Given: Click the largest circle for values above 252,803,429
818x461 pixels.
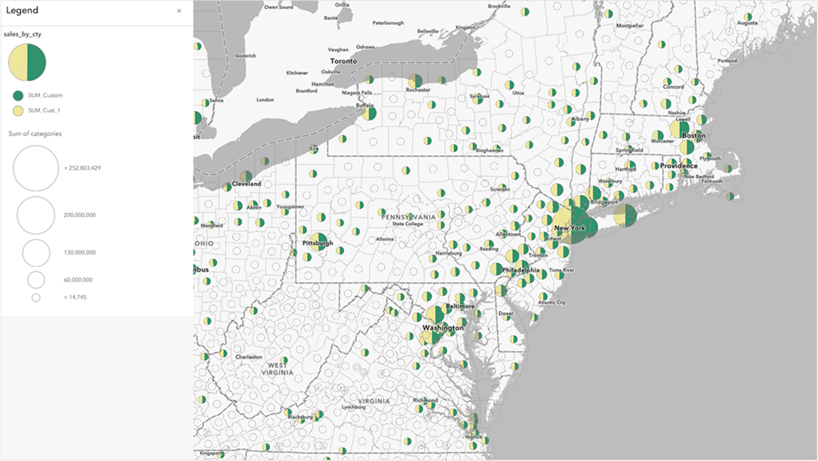Looking at the screenshot, I should (x=35, y=168).
